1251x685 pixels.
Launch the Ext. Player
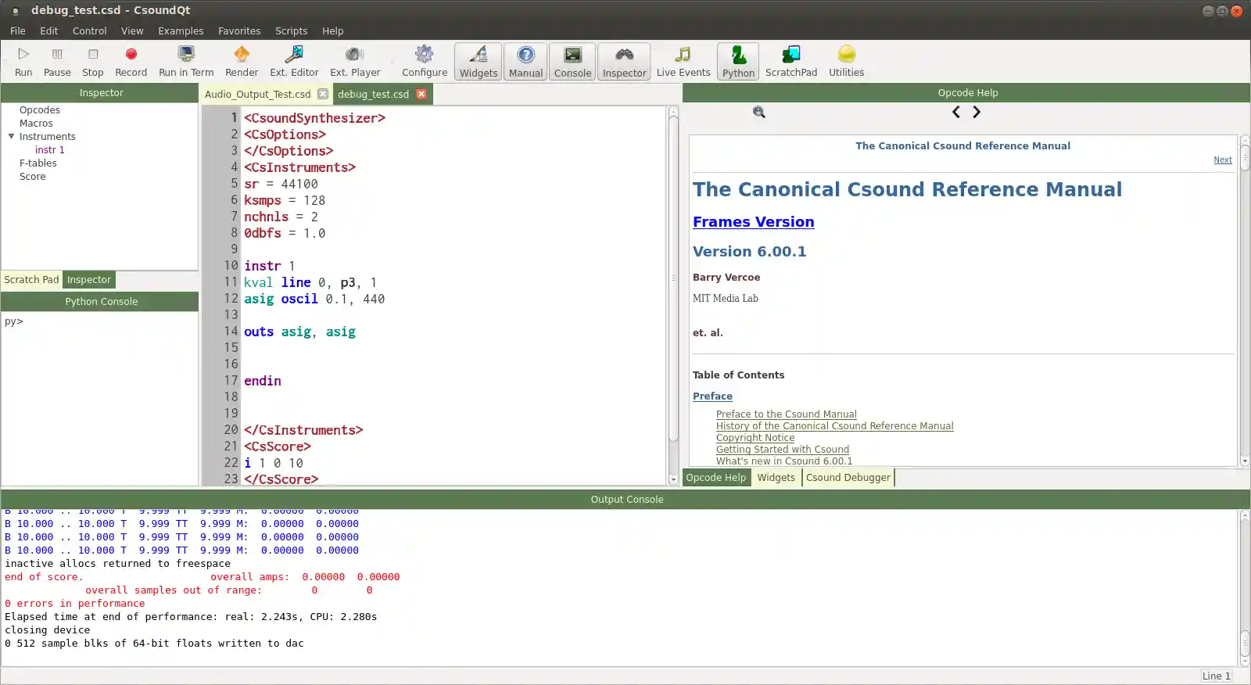[355, 62]
